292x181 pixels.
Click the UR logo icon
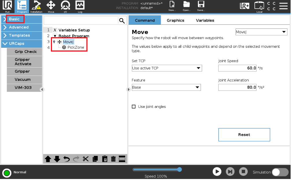(7, 5)
